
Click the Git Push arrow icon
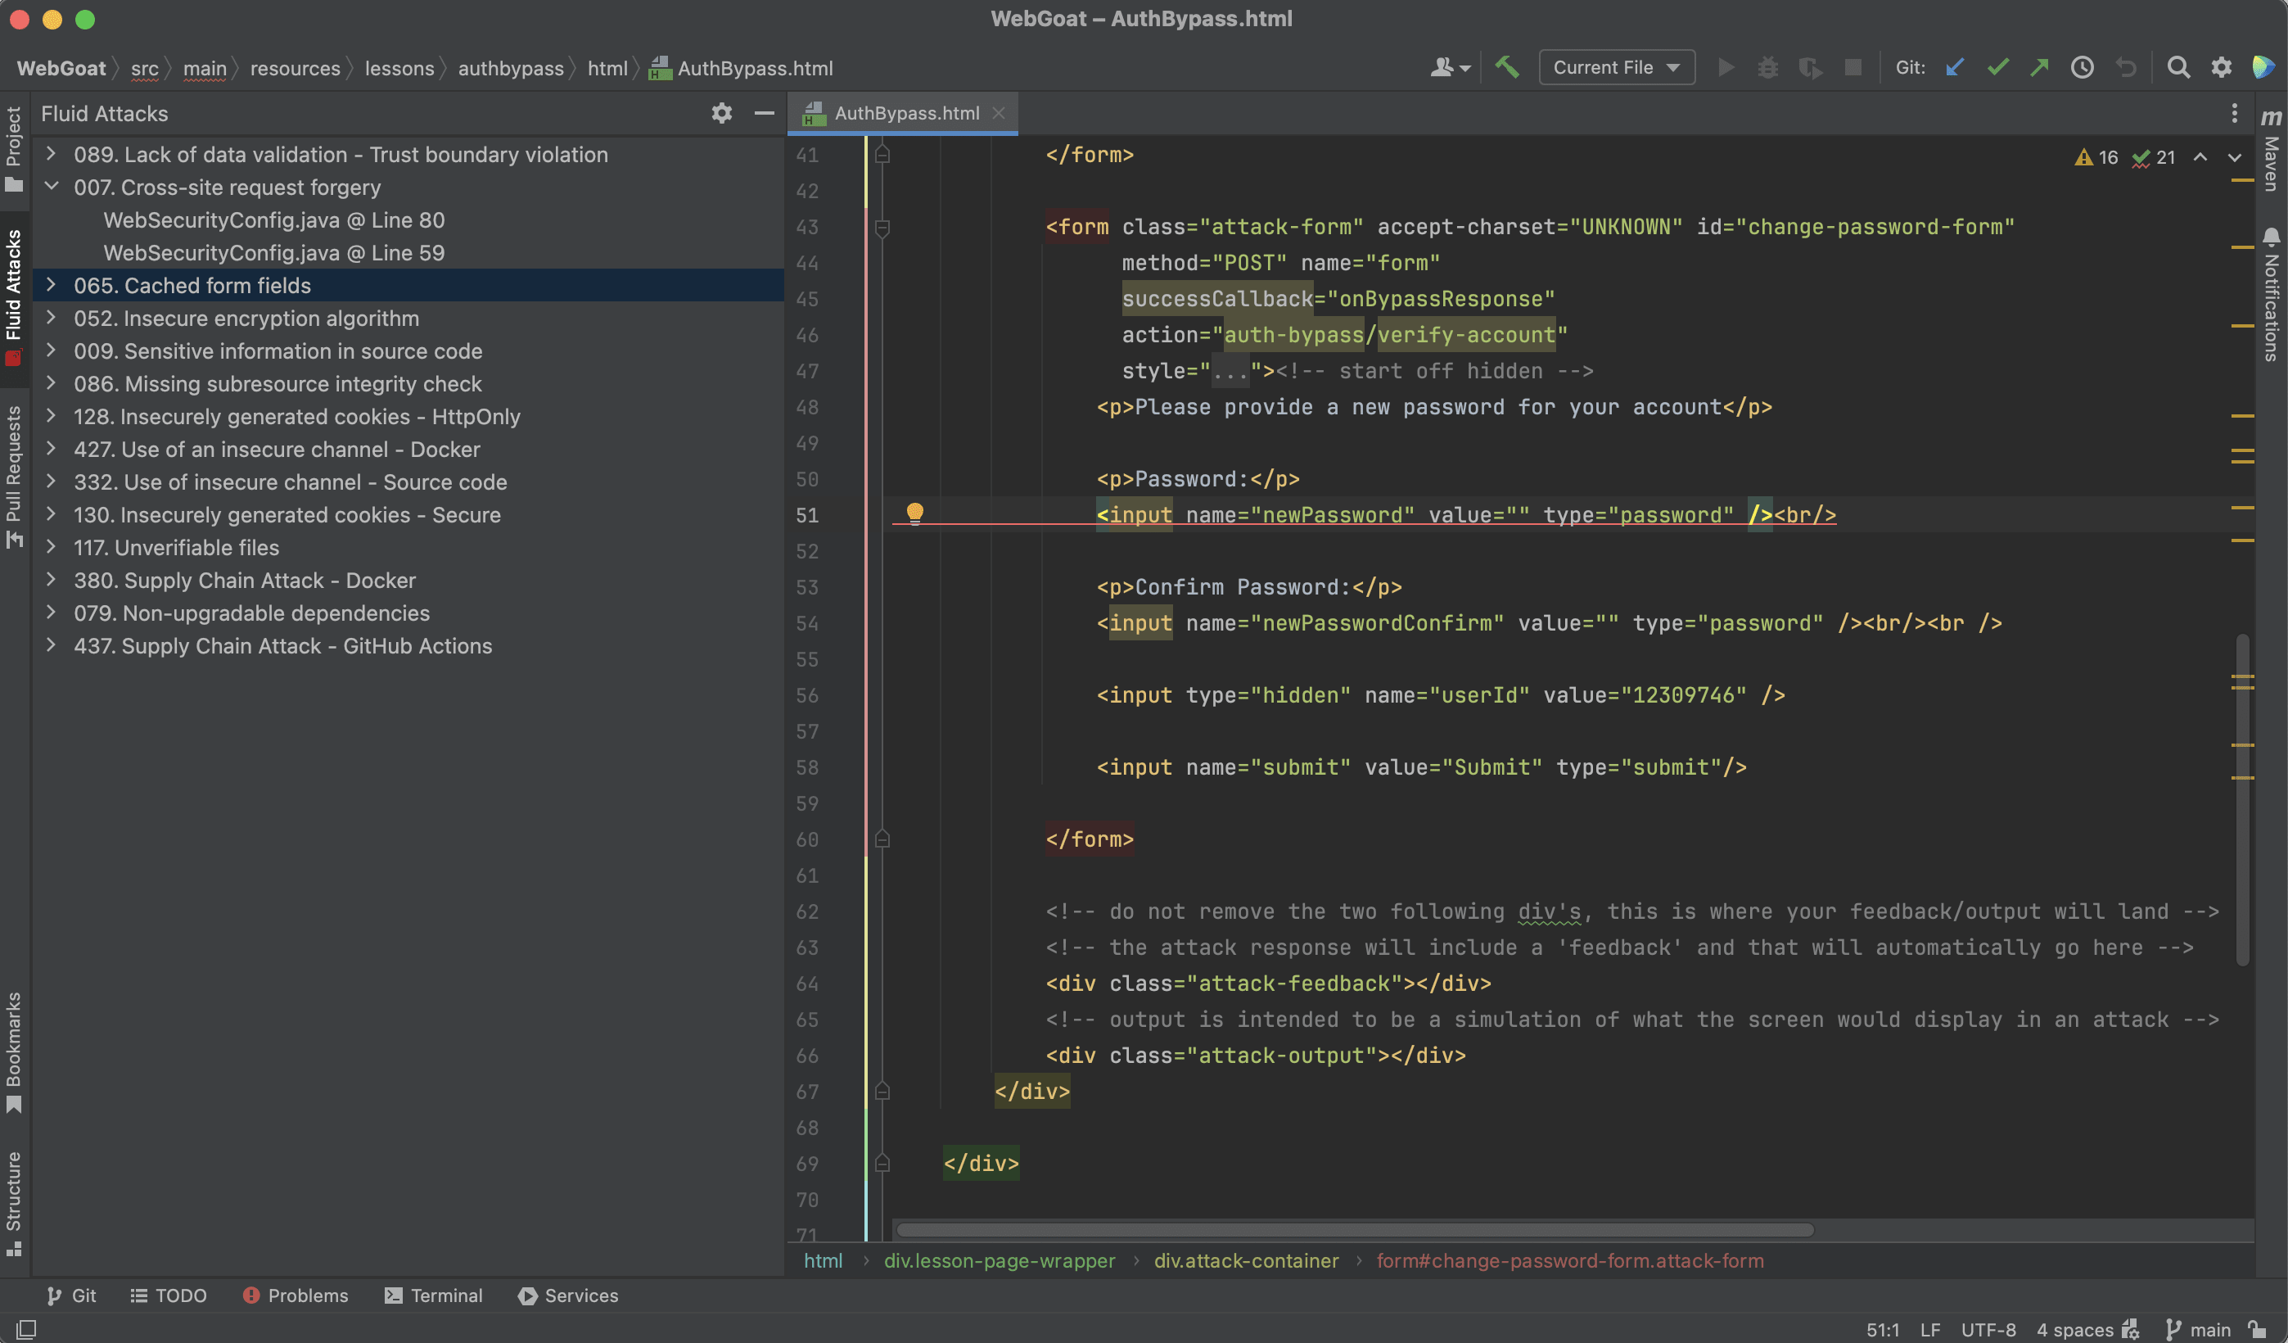2039,67
